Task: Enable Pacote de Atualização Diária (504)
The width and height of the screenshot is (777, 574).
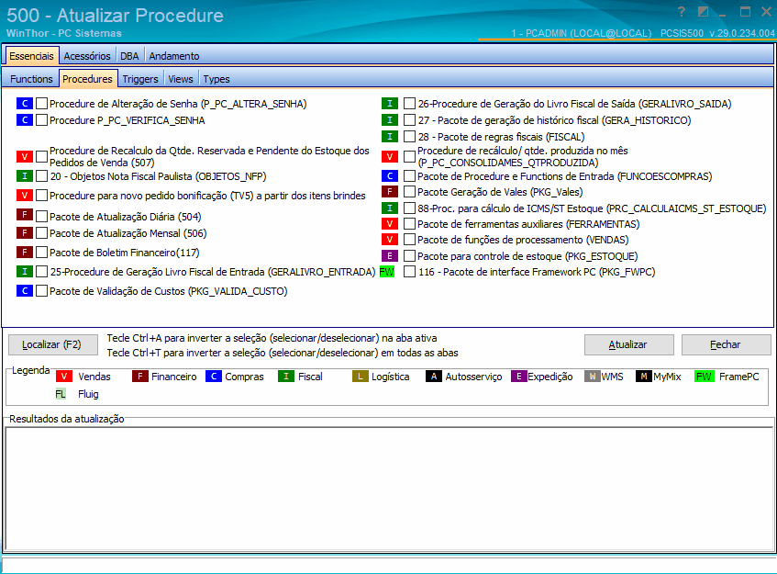Action: coord(41,217)
